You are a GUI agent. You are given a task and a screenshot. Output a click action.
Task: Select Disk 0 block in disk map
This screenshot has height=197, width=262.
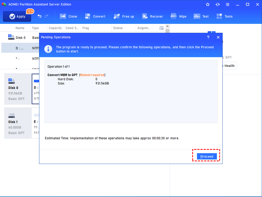click(18, 89)
